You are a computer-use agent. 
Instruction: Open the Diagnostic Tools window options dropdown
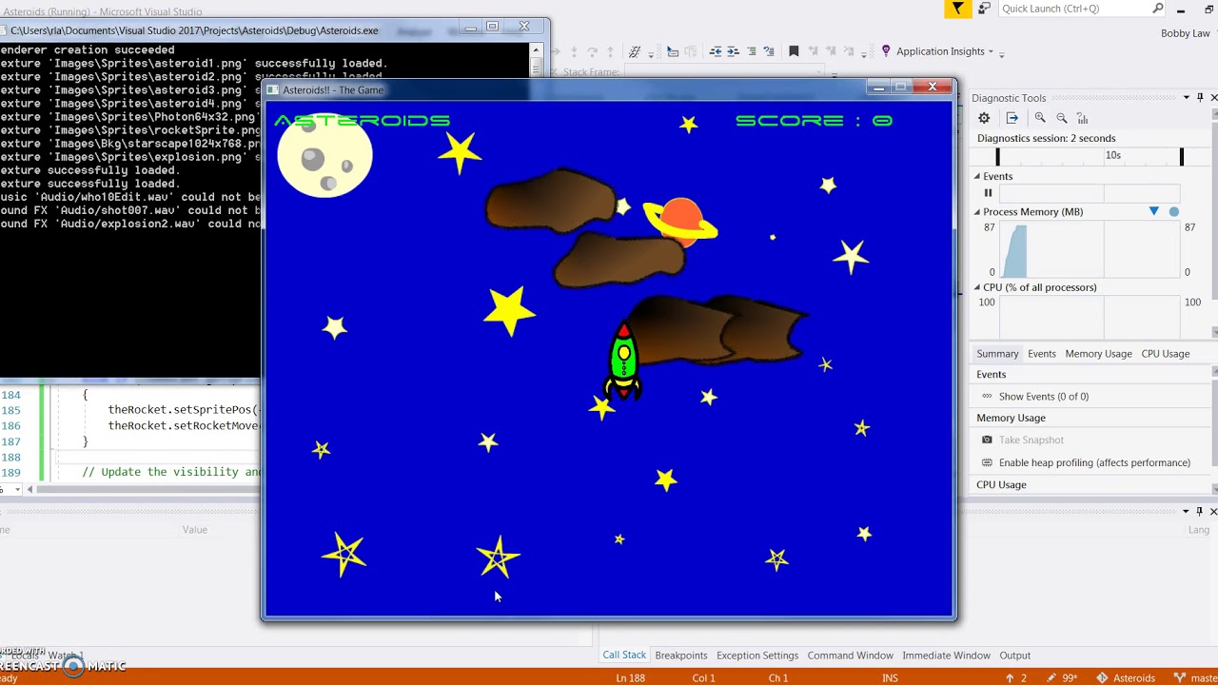pos(1186,97)
